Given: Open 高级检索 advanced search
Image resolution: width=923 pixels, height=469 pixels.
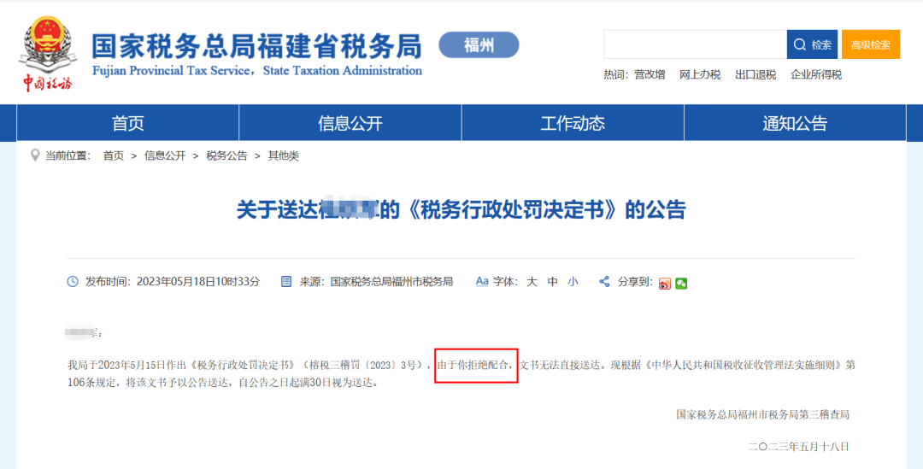Looking at the screenshot, I should [870, 44].
